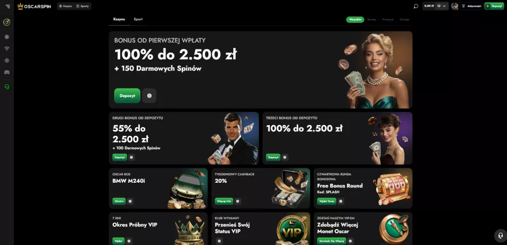Select the live signal icon in sidebar
The image size is (507, 245).
click(7, 48)
